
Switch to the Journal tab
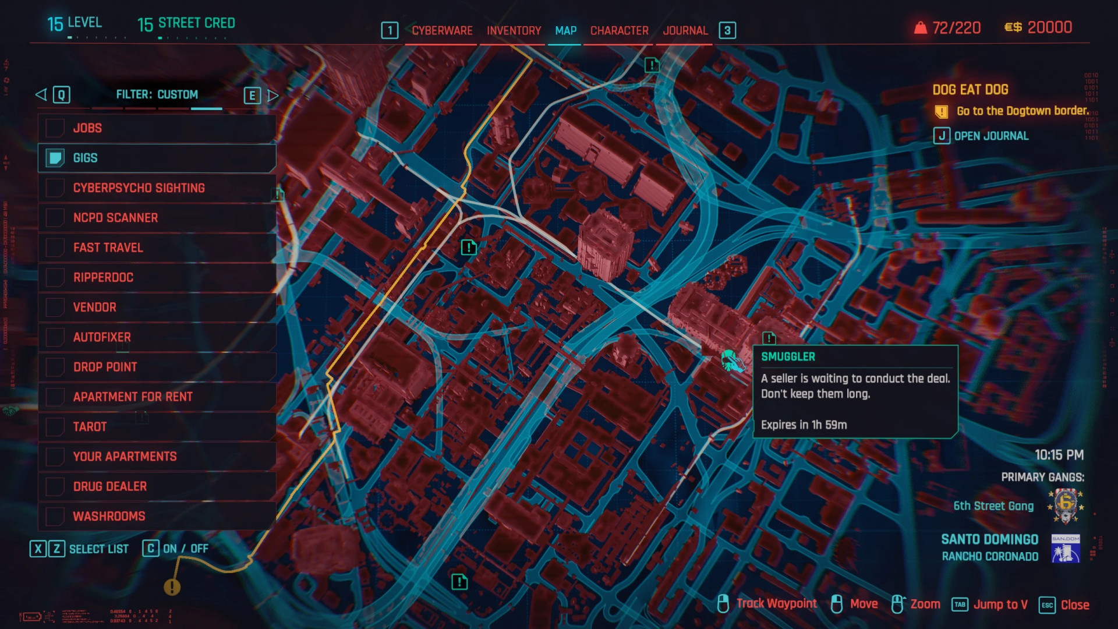click(685, 31)
